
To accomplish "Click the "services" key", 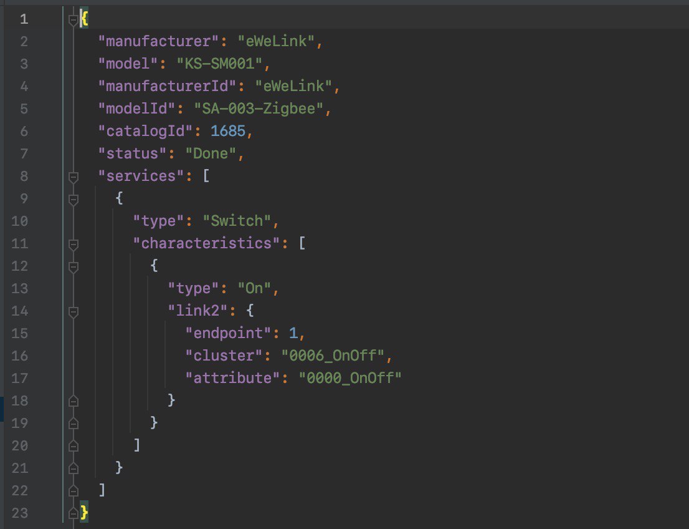I will (x=141, y=175).
